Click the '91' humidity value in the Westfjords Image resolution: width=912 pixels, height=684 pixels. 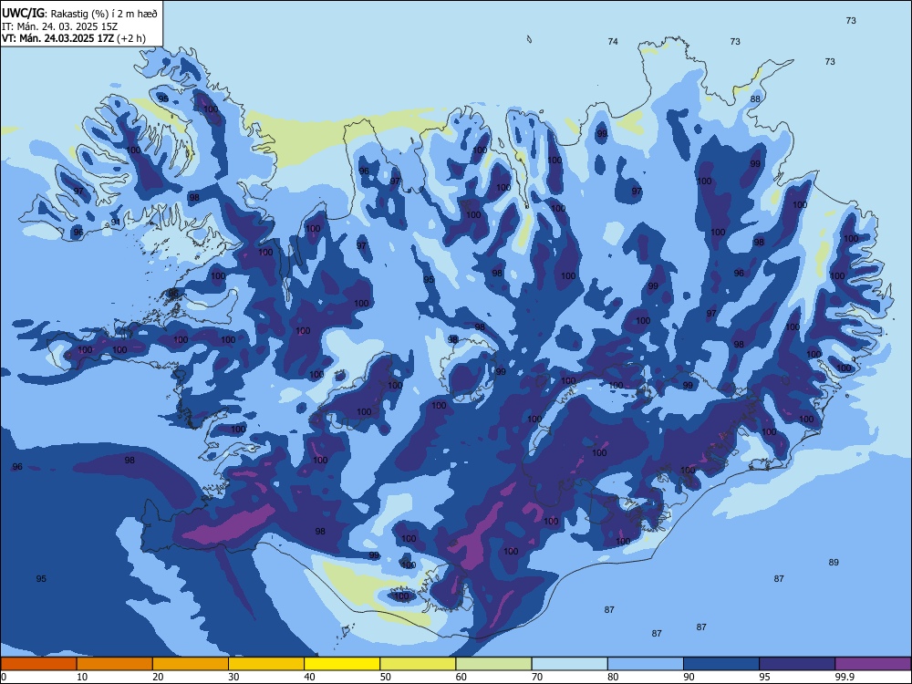(x=115, y=223)
